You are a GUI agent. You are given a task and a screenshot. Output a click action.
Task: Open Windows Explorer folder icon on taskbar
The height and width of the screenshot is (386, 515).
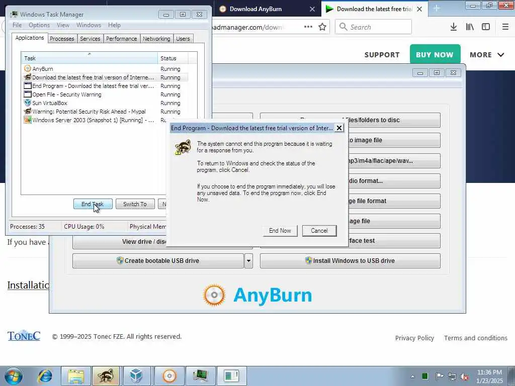tap(76, 376)
